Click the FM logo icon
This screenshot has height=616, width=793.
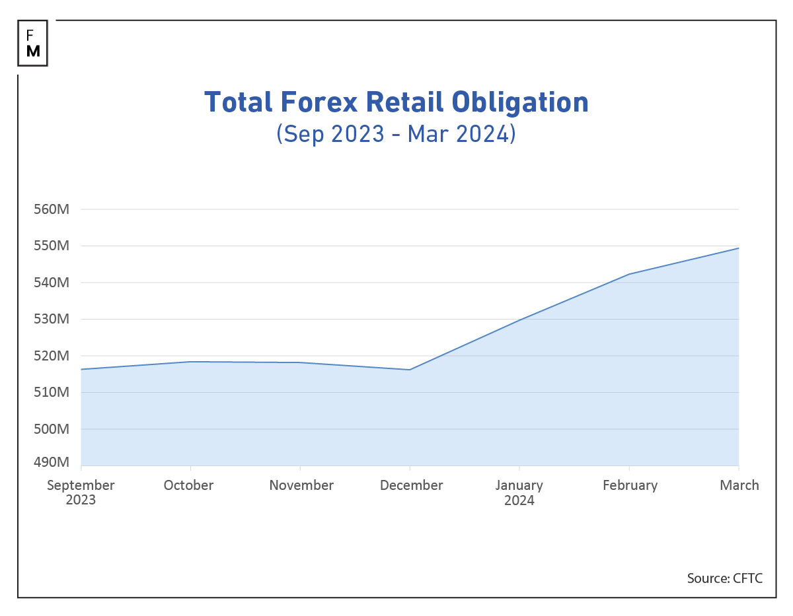(x=32, y=44)
